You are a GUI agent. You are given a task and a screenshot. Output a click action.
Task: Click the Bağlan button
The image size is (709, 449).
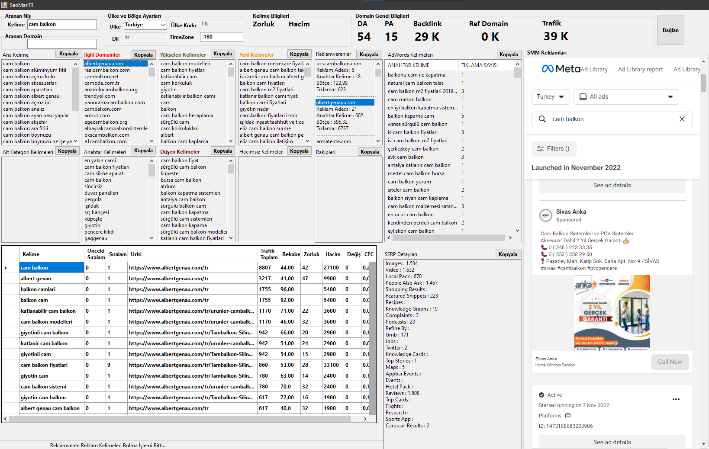[670, 30]
